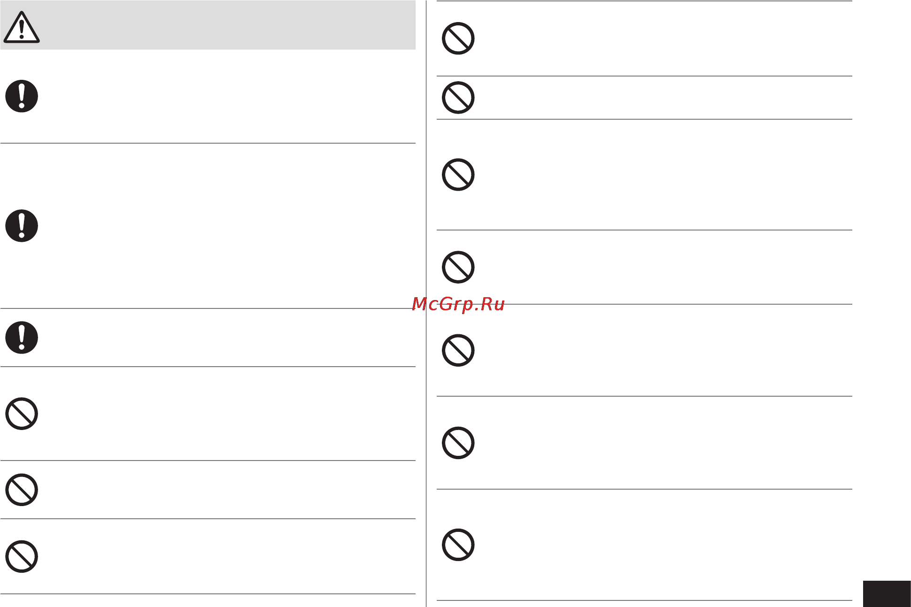The height and width of the screenshot is (607, 911).
Task: Click fifth prohibition icon, just below the watermark
Action: click(x=458, y=350)
